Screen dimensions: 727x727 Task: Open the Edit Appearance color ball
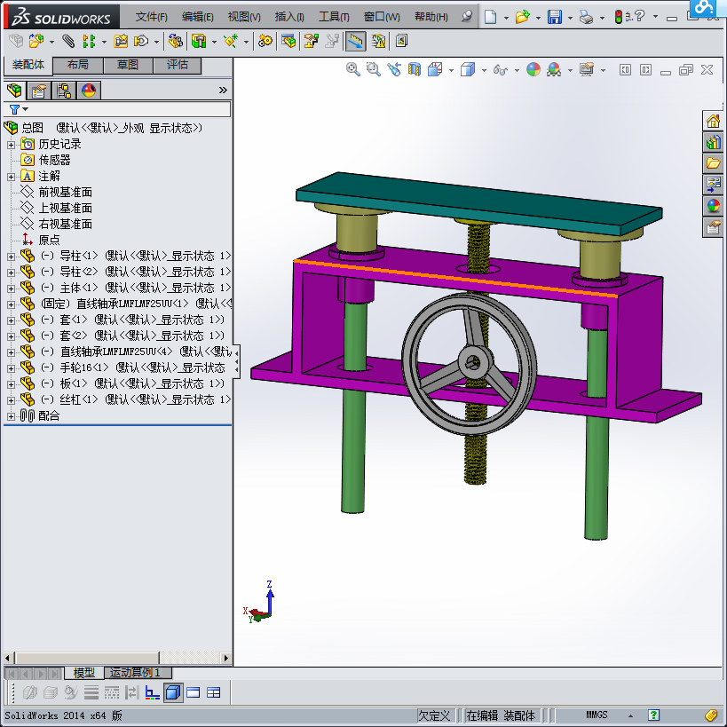pos(533,69)
